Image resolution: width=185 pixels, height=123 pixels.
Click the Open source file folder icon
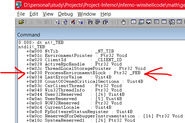point(21,22)
